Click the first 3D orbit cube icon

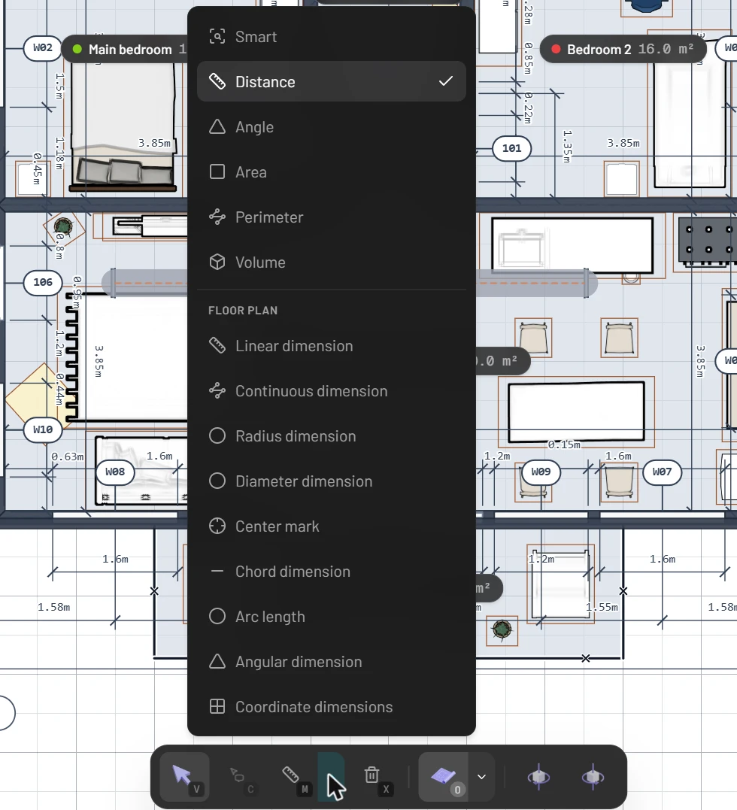[538, 777]
